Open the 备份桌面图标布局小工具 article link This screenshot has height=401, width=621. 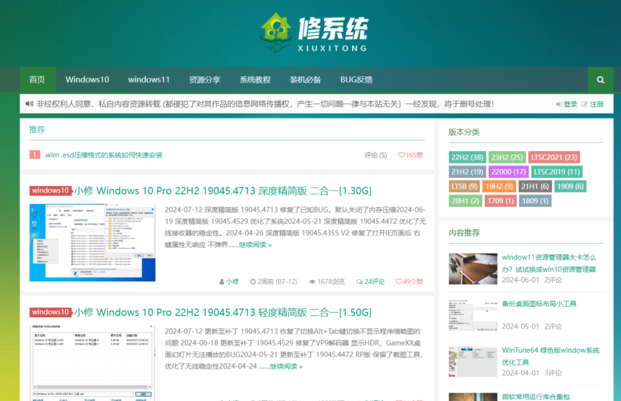click(539, 304)
